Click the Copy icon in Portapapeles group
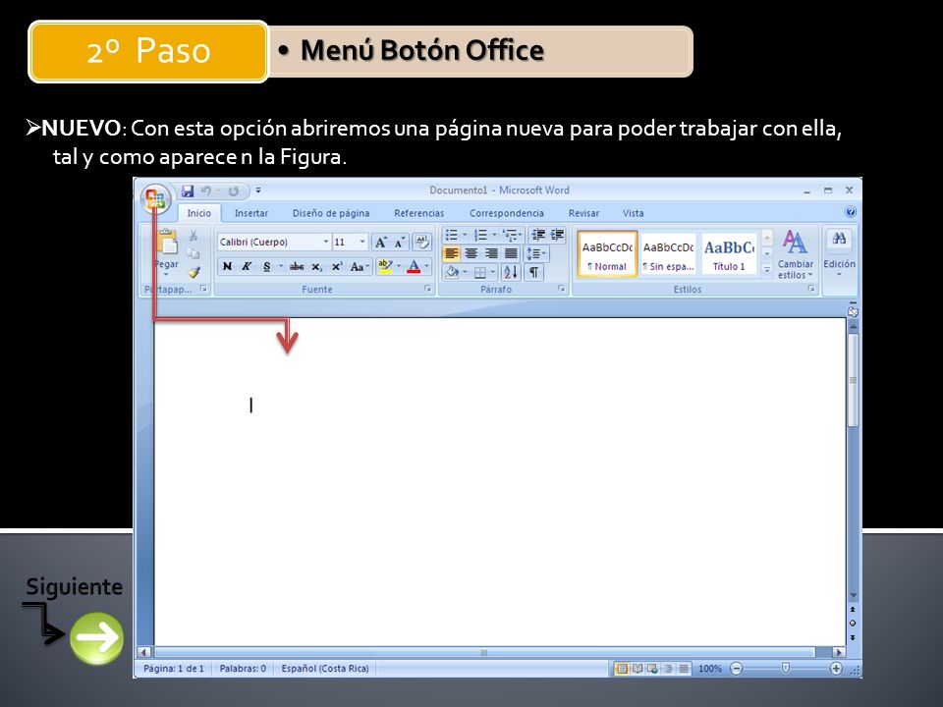Screen dimensions: 943x707 point(194,253)
